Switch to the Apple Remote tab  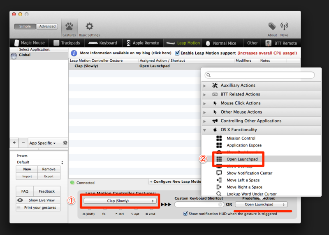click(143, 43)
